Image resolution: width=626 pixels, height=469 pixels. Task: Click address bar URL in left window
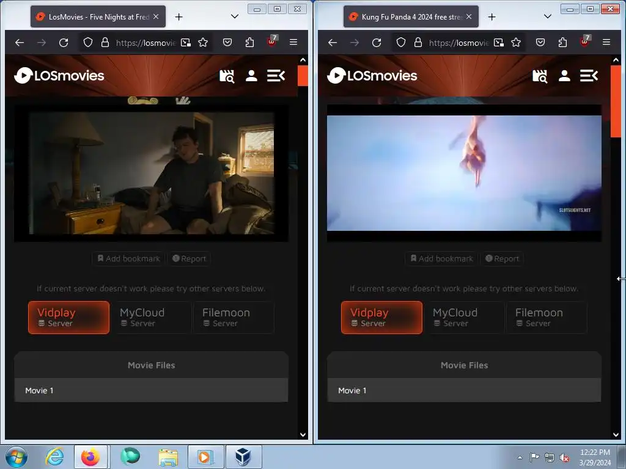click(145, 42)
